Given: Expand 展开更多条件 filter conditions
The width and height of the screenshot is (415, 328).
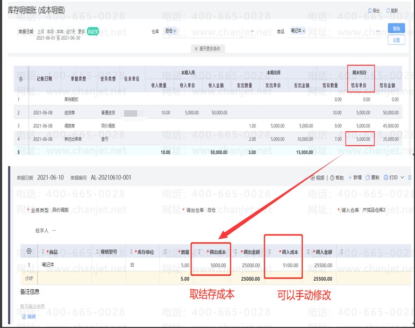Looking at the screenshot, I should point(207,49).
